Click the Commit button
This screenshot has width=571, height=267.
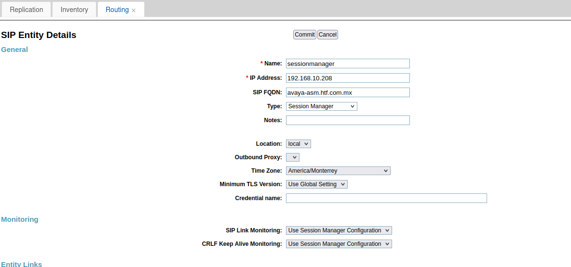point(305,35)
